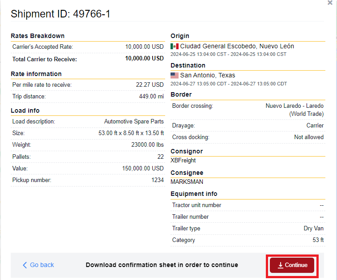Click the Tractor unit number label
The image size is (337, 280).
(x=196, y=205)
